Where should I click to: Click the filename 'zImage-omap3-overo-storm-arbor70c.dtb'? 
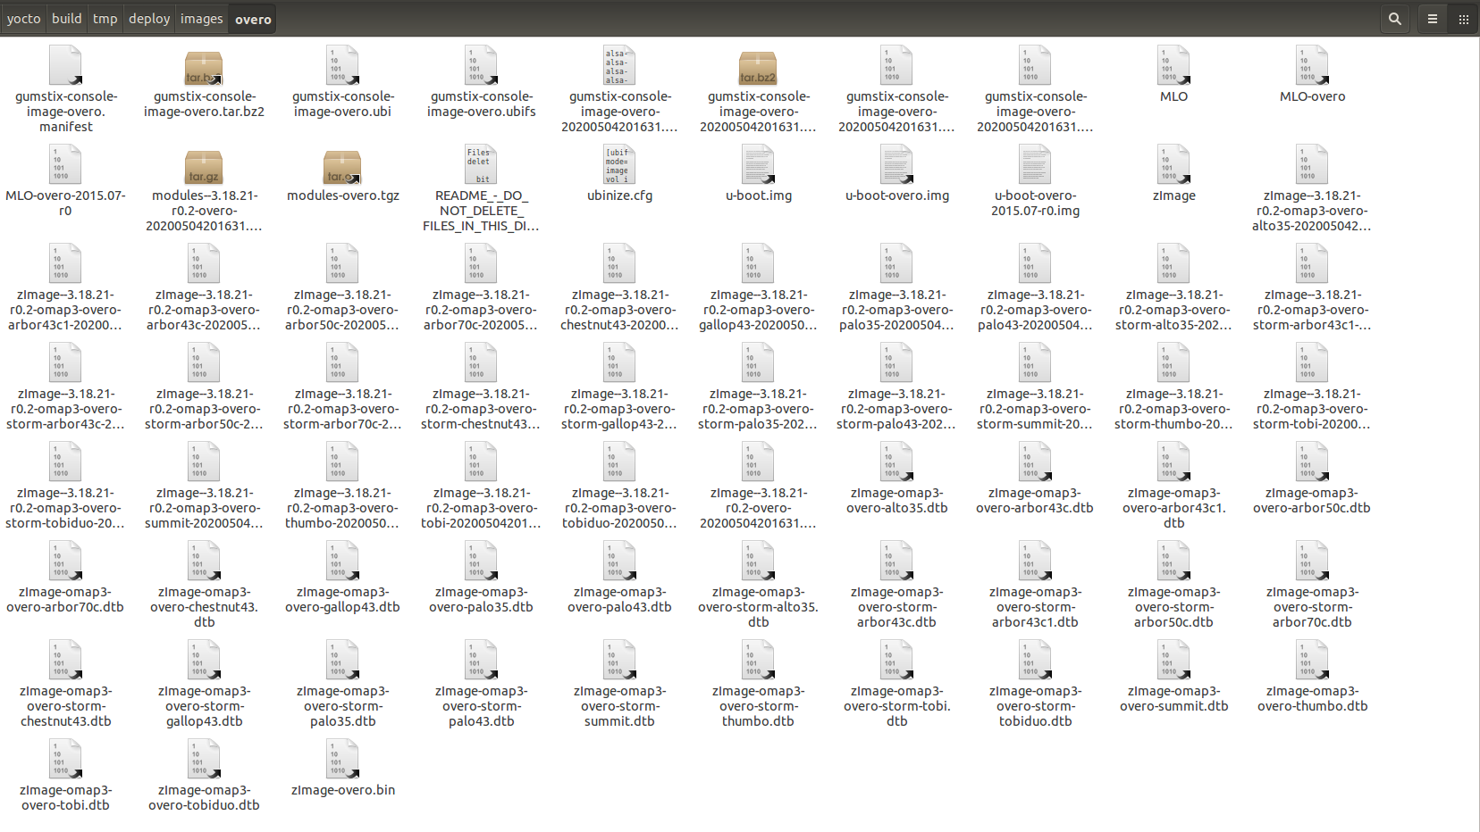click(x=1312, y=607)
